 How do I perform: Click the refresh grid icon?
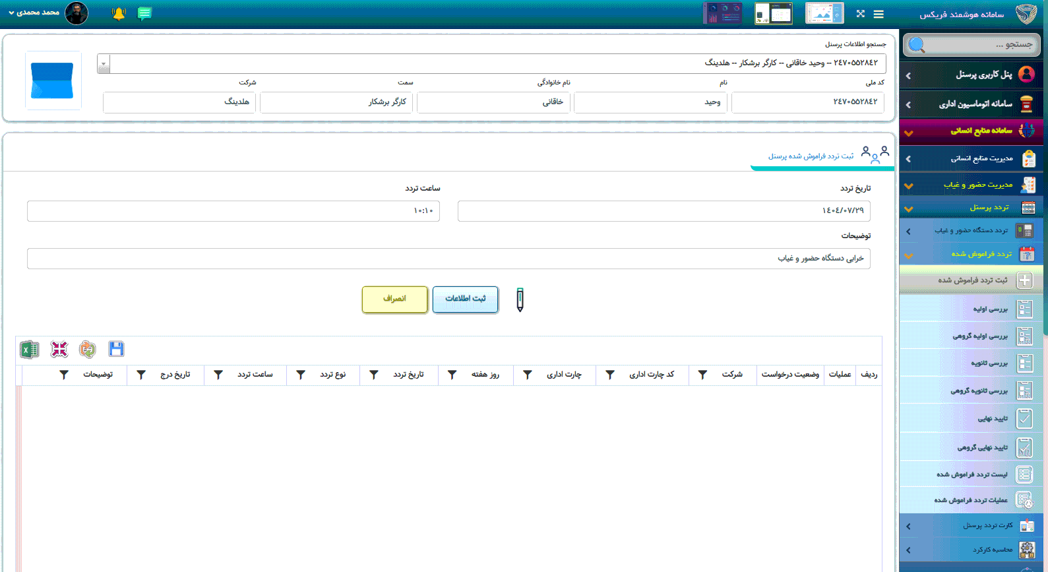(87, 349)
